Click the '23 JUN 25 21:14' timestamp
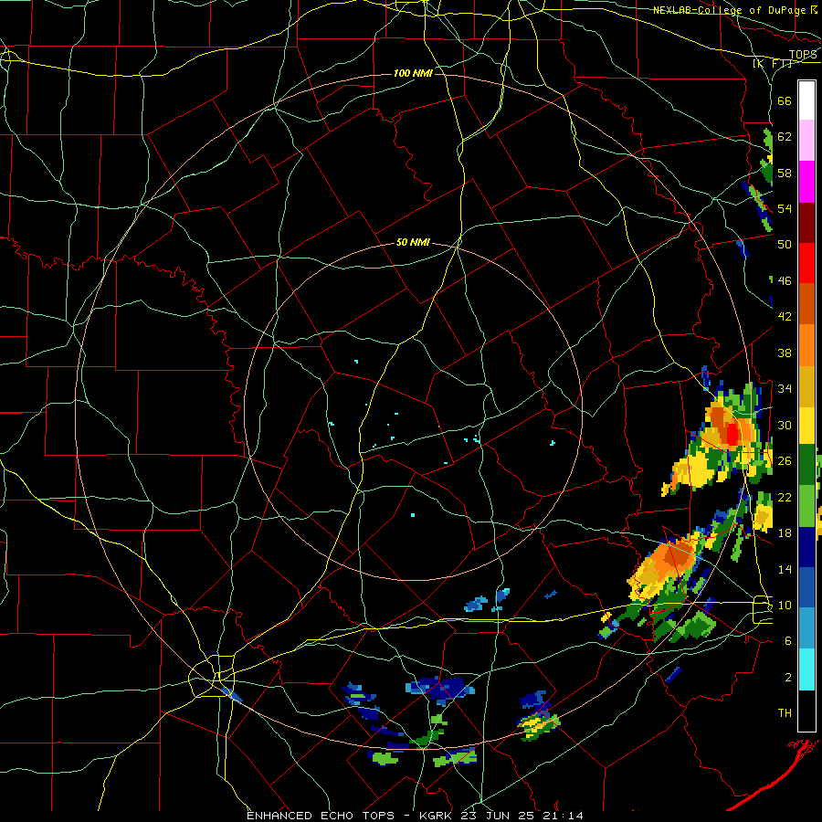Screen dimensions: 822x822 pyautogui.click(x=522, y=816)
